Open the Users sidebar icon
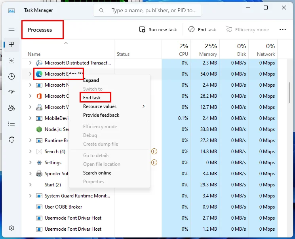The image size is (295, 239). tap(11, 108)
